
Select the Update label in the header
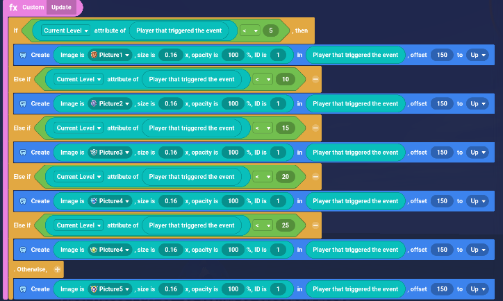(61, 7)
